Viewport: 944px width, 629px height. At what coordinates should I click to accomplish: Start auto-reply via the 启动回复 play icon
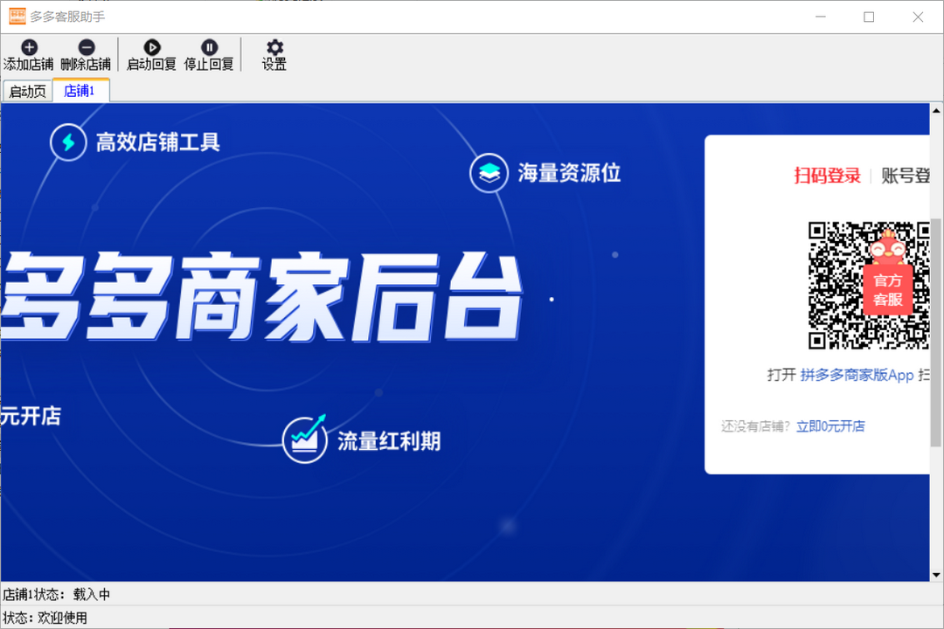point(150,46)
